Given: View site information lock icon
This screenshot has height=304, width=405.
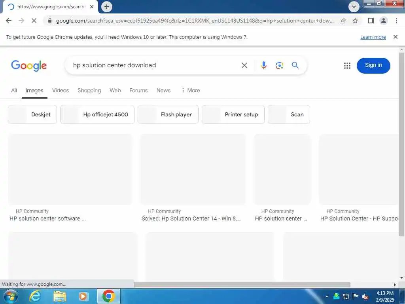Looking at the screenshot, I should point(50,21).
